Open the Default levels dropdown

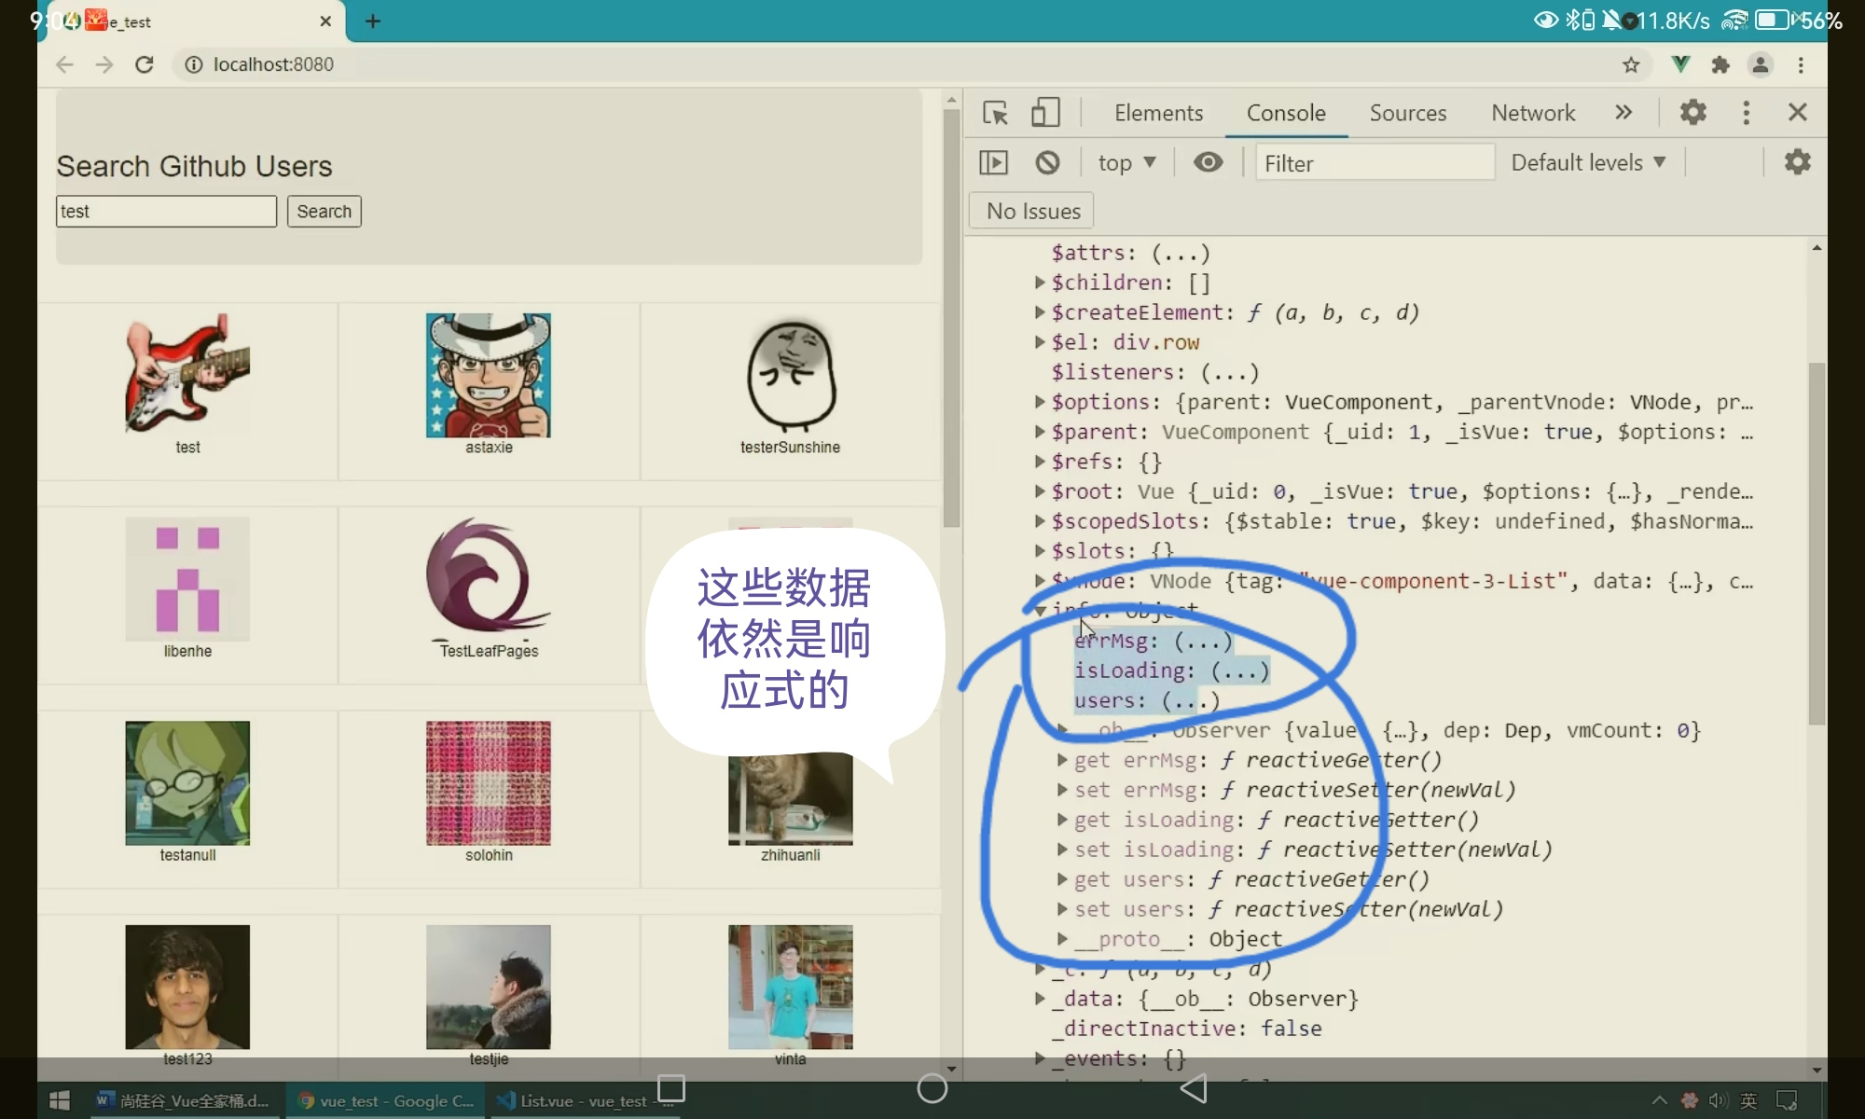pos(1587,162)
